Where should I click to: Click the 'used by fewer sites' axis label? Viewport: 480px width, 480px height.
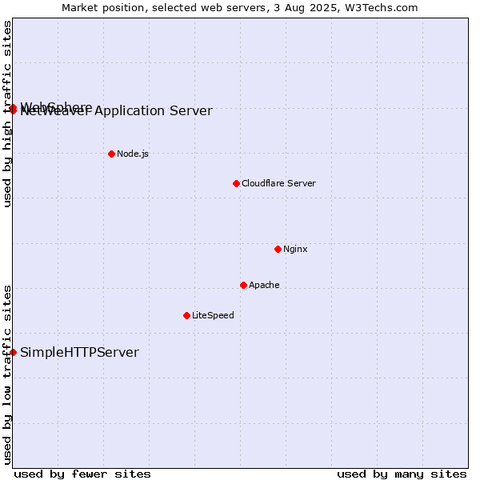click(82, 474)
